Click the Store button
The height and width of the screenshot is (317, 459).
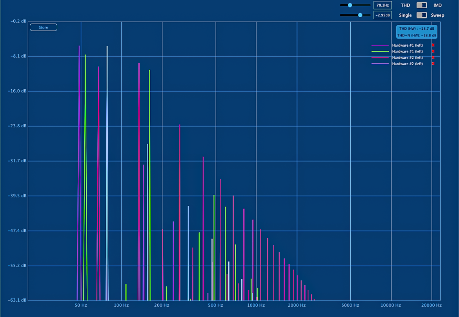click(x=43, y=27)
